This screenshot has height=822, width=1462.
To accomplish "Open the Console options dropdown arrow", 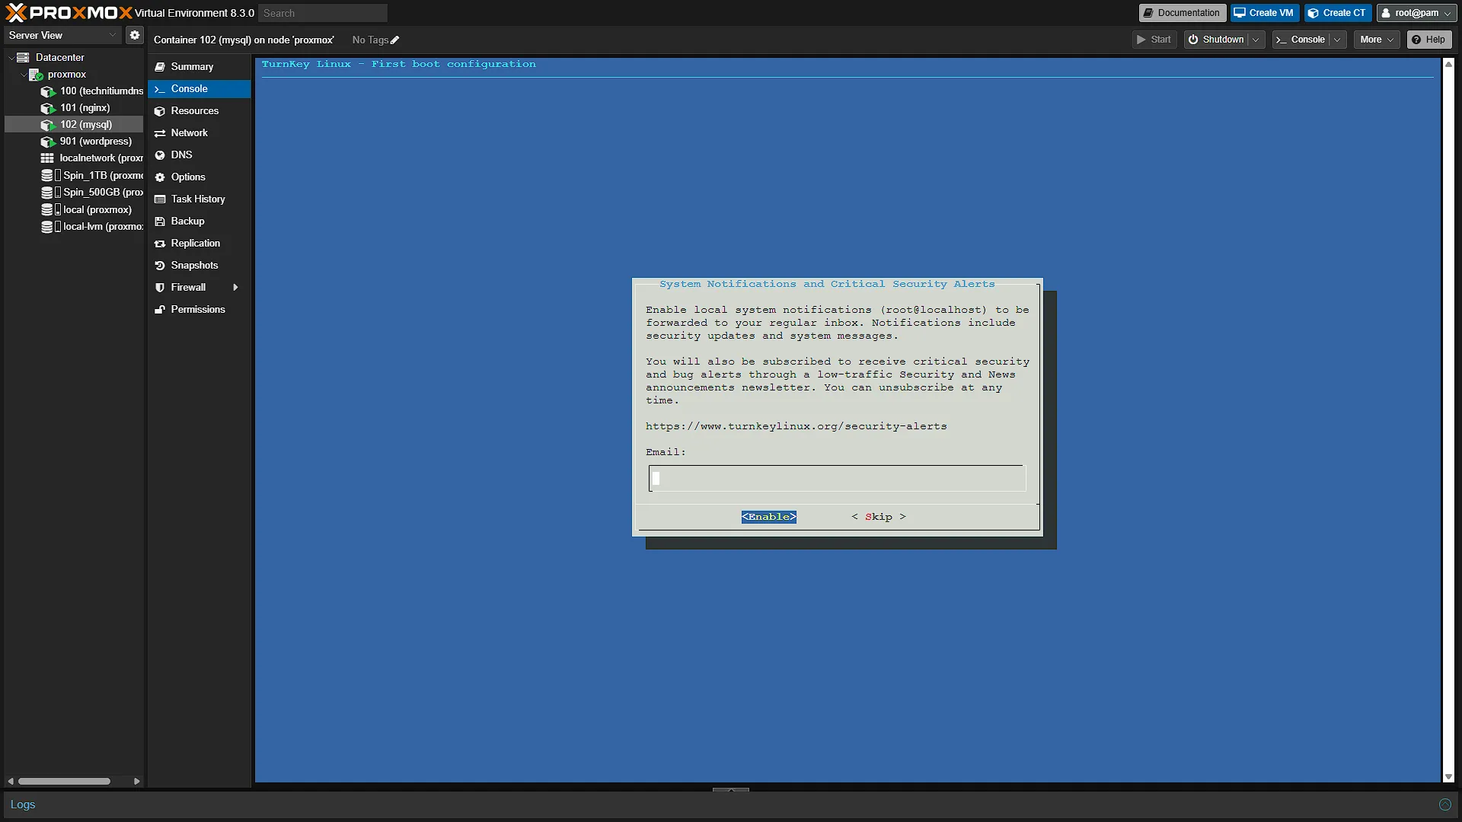I will coord(1338,40).
